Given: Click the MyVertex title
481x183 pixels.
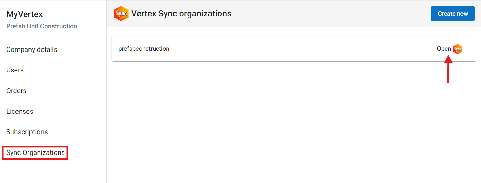Looking at the screenshot, I should tap(24, 14).
